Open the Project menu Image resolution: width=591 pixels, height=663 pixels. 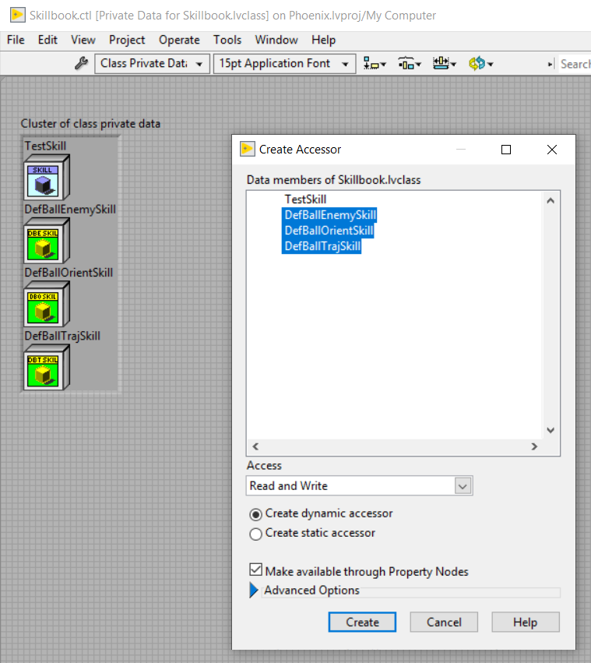(127, 41)
